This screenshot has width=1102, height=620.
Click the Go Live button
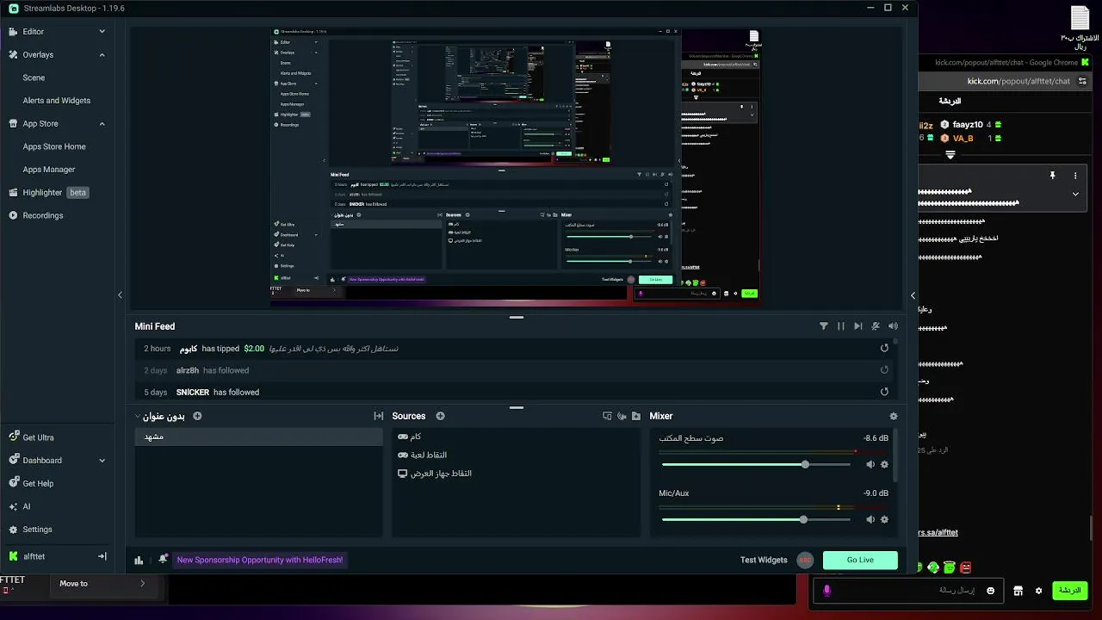[x=860, y=560]
